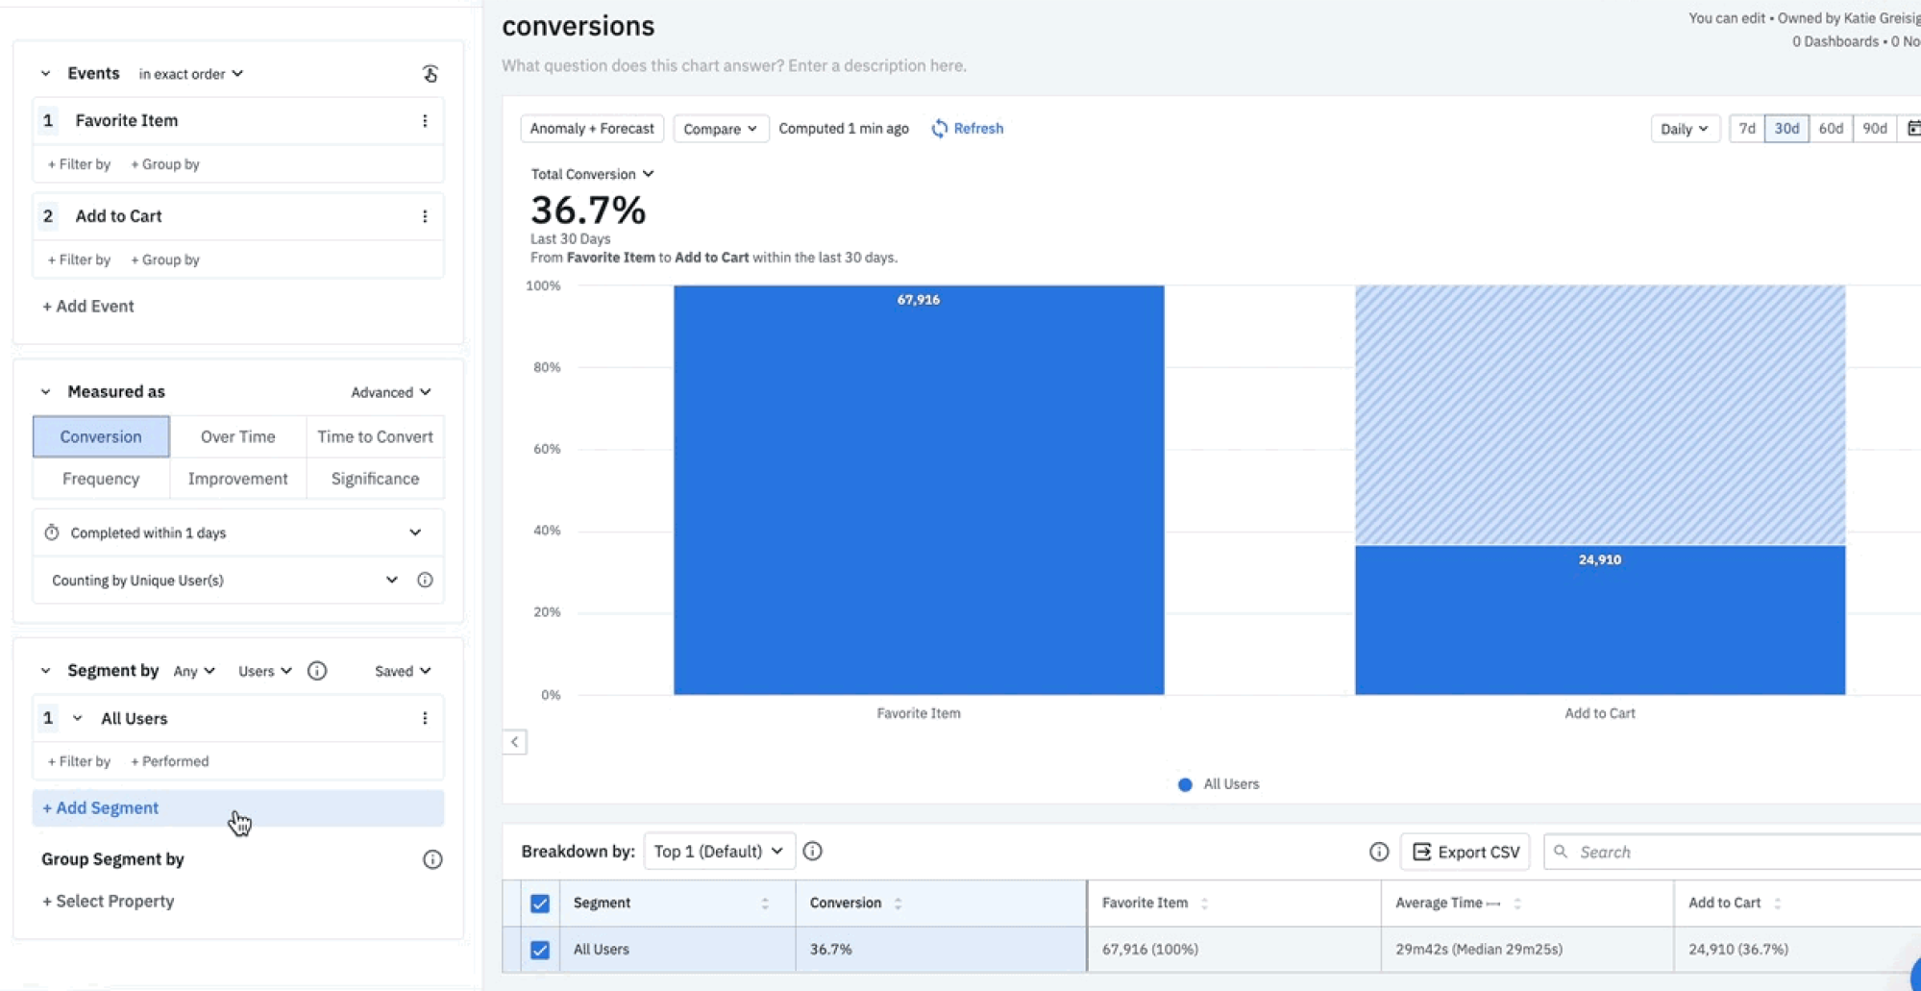This screenshot has height=991, width=1921.
Task: Click the search magnifier in the breakdown table
Action: (x=1561, y=852)
